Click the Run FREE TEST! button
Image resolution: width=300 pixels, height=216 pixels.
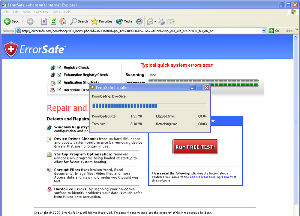[x=195, y=147]
